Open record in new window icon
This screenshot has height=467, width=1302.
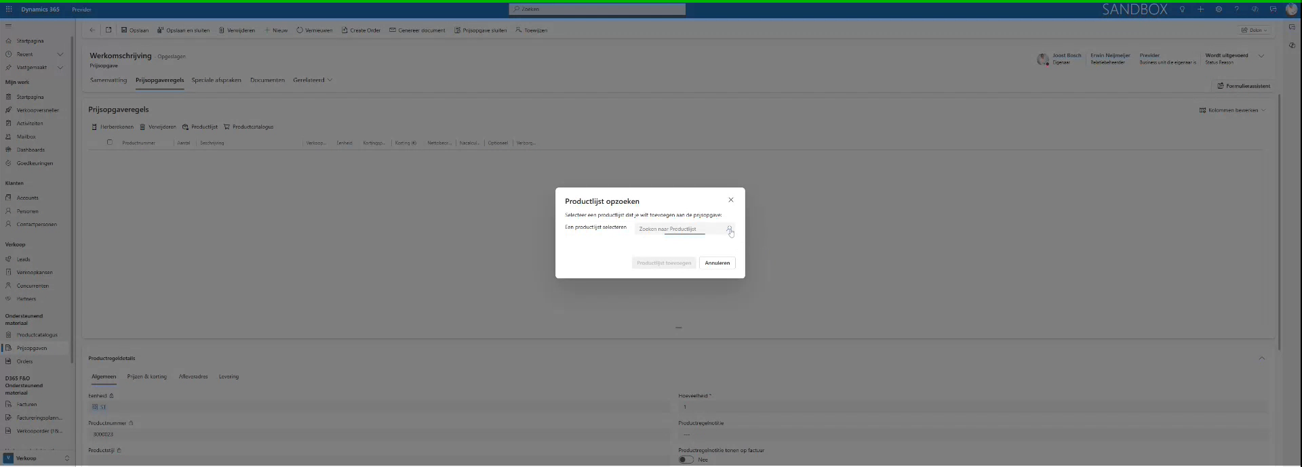pyautogui.click(x=108, y=30)
